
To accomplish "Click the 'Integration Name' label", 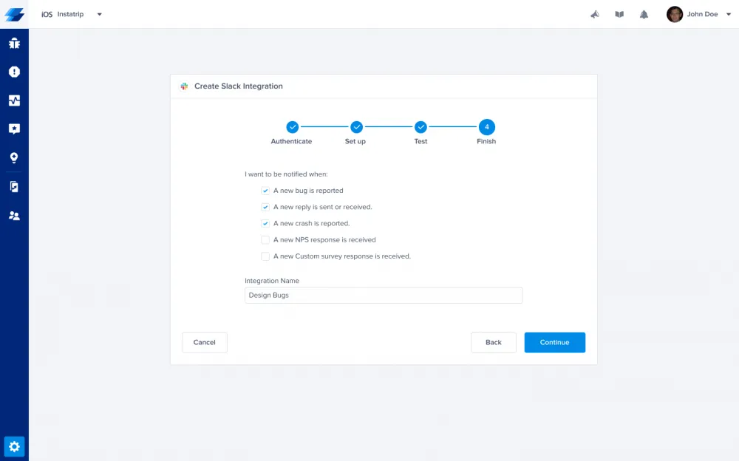I will tap(272, 281).
